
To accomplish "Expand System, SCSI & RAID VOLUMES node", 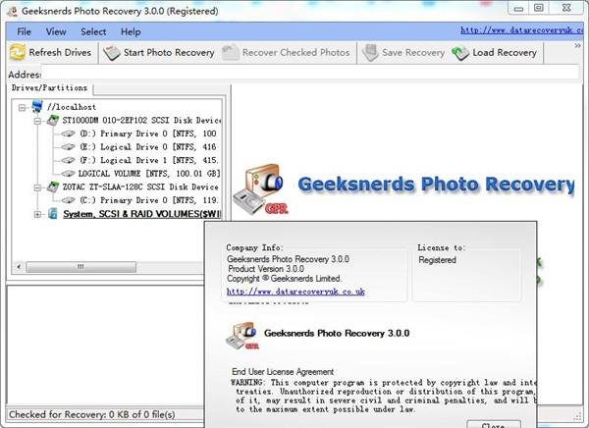I will tap(37, 215).
